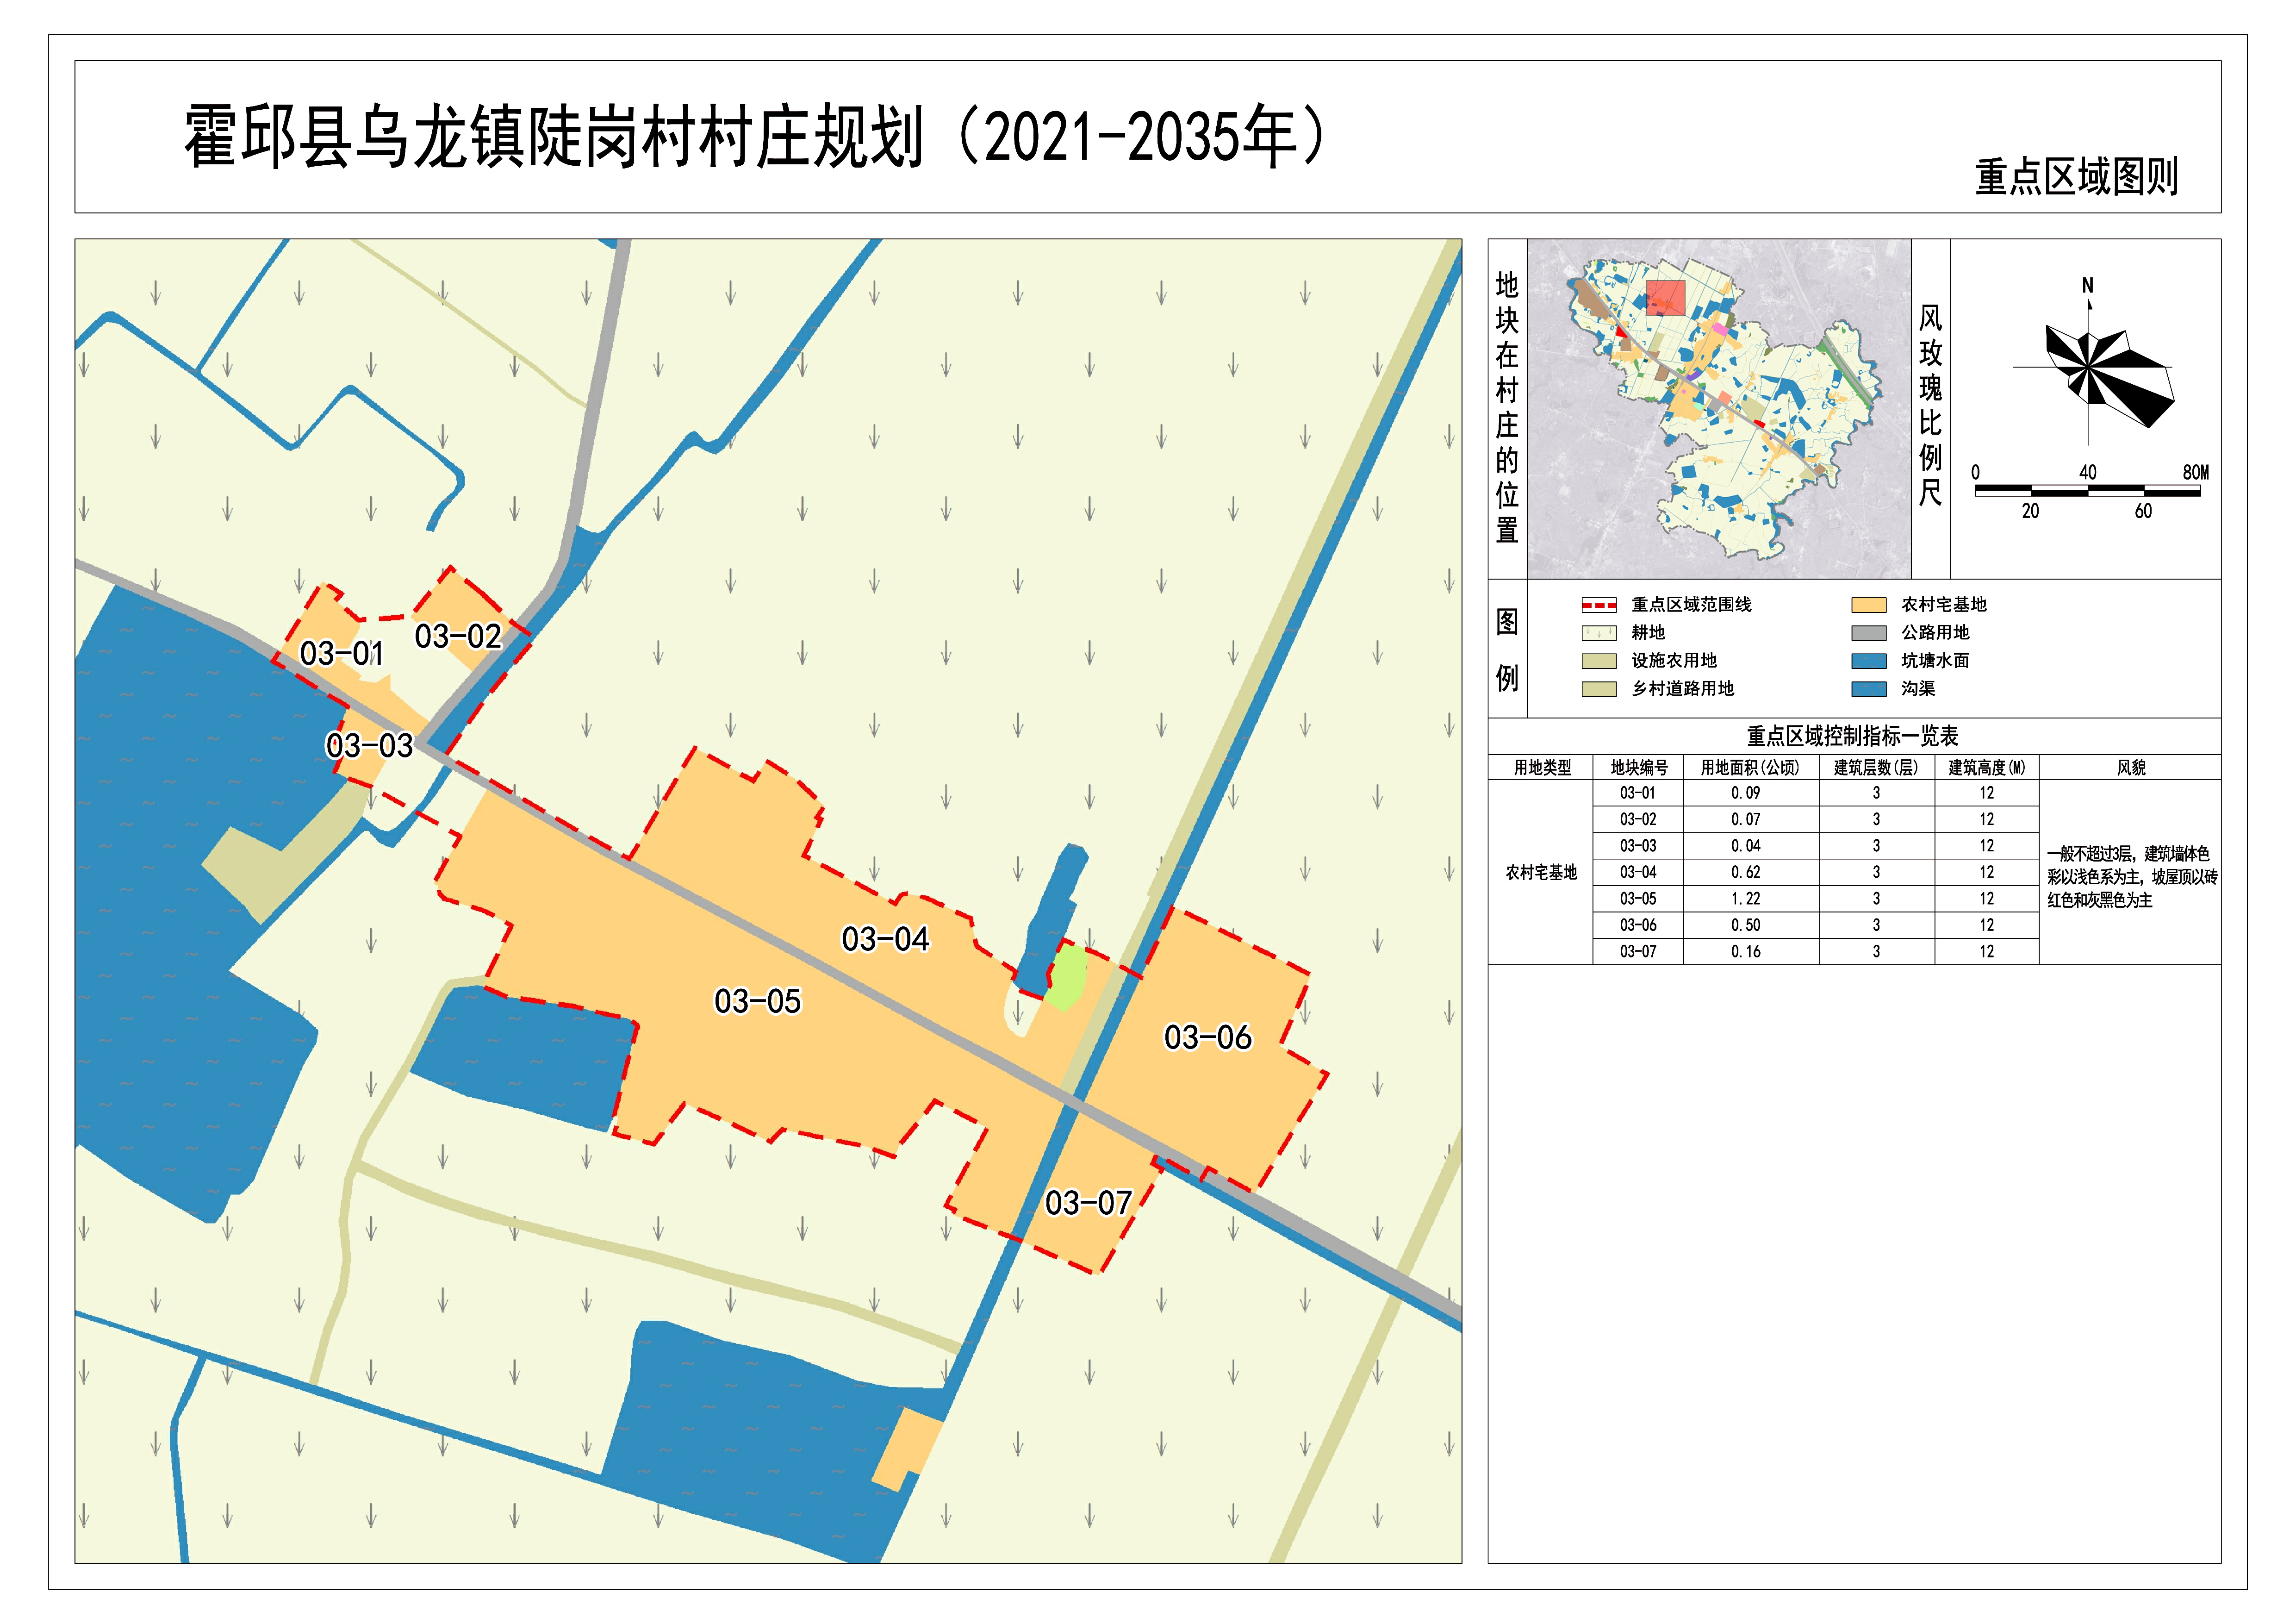The image size is (2296, 1624).
Task: Click the 03-01 parcel label
Action: click(341, 654)
